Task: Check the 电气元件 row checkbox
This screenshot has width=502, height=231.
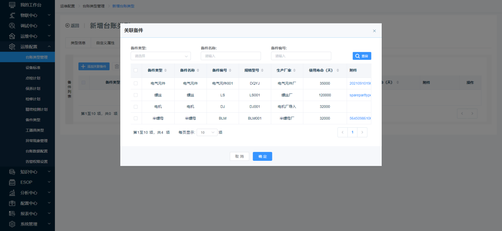Action: [x=136, y=83]
